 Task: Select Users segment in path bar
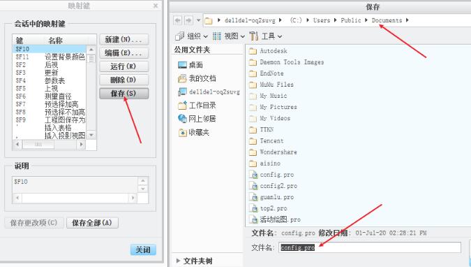(322, 20)
